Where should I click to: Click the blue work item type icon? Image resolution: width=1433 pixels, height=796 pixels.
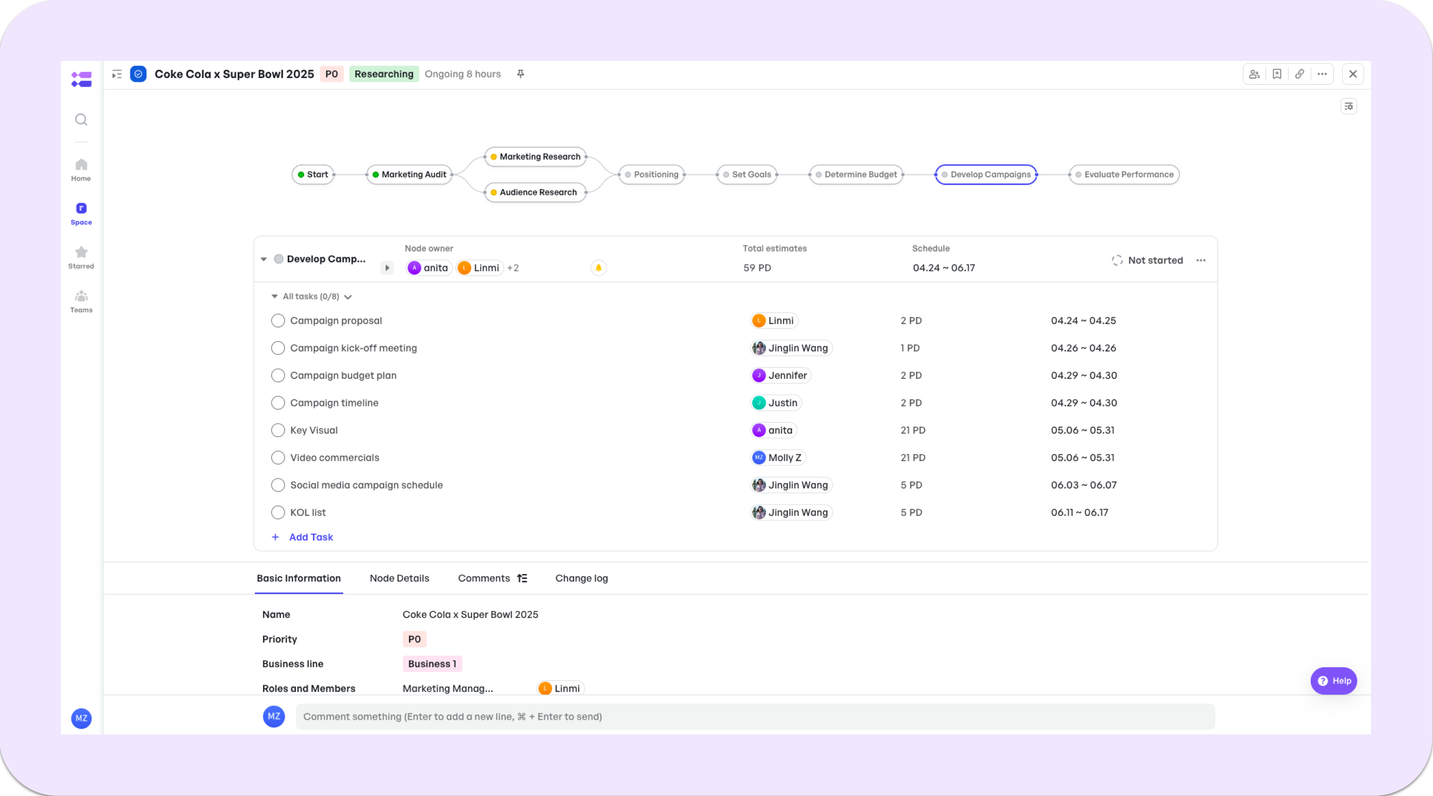[138, 74]
